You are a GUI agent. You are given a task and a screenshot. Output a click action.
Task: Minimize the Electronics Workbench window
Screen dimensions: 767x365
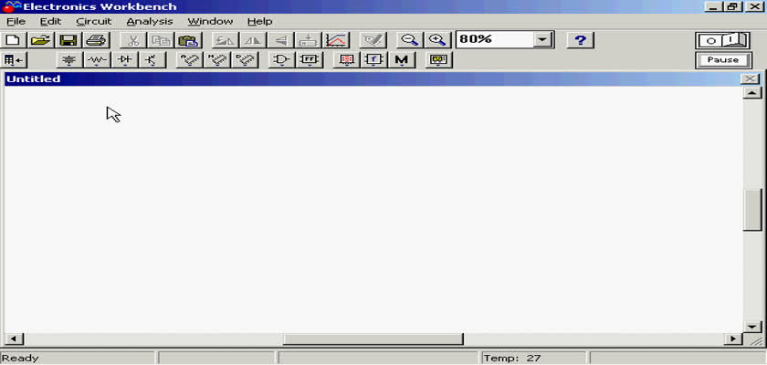coord(714,6)
